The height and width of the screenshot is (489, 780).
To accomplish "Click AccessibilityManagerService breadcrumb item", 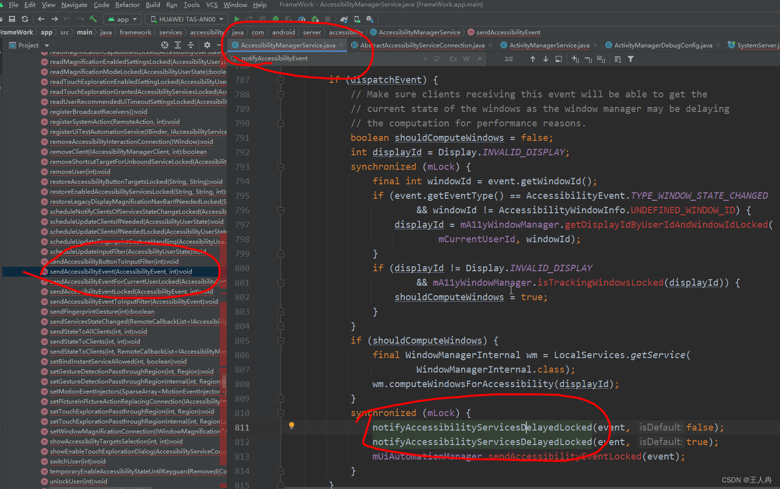I will 419,32.
